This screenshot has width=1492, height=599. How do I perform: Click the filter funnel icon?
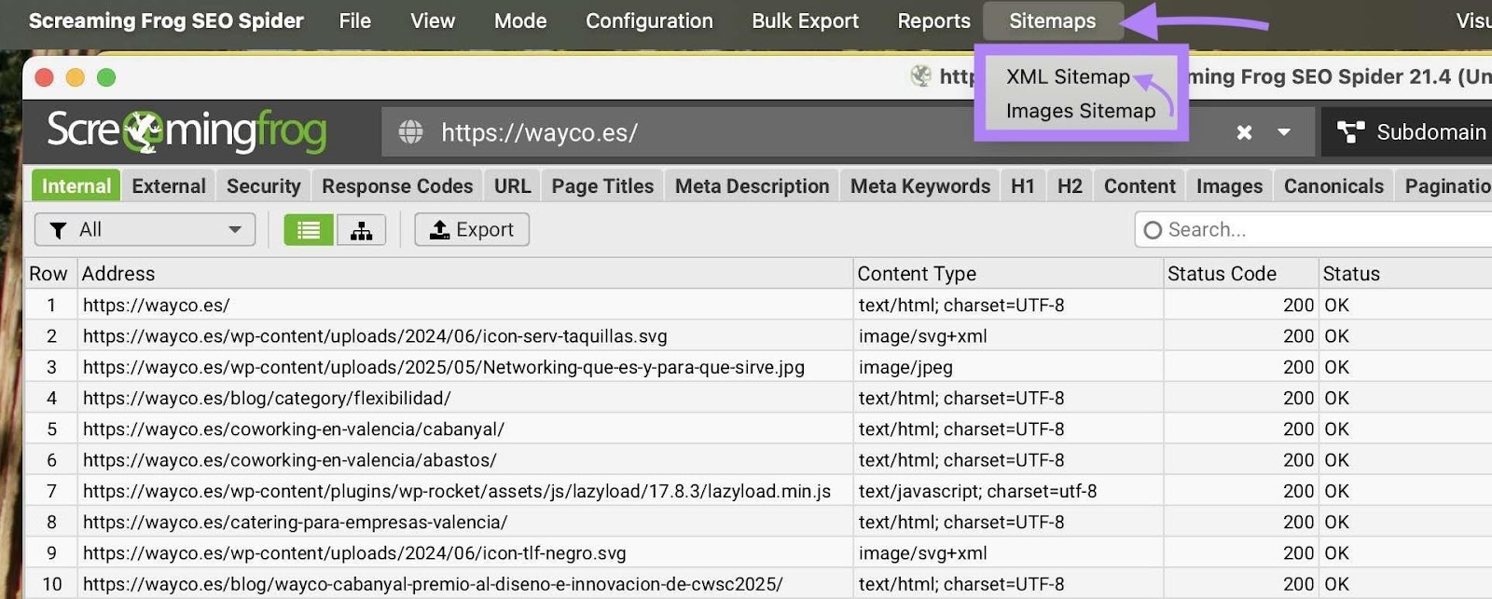tap(58, 230)
